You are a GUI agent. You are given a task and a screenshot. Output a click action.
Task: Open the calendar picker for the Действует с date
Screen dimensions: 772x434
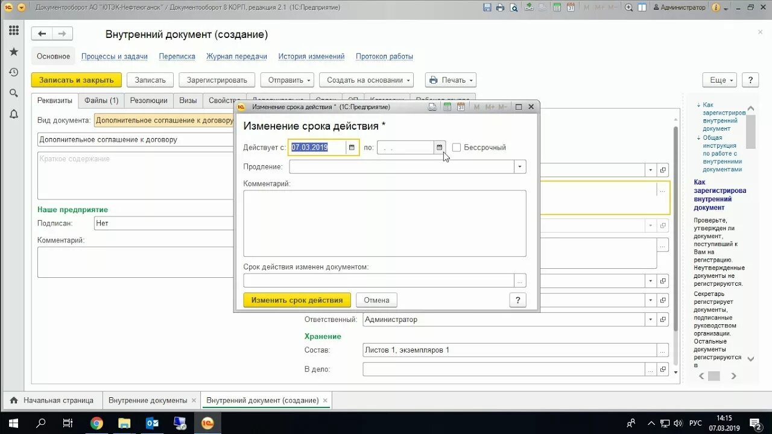[352, 147]
